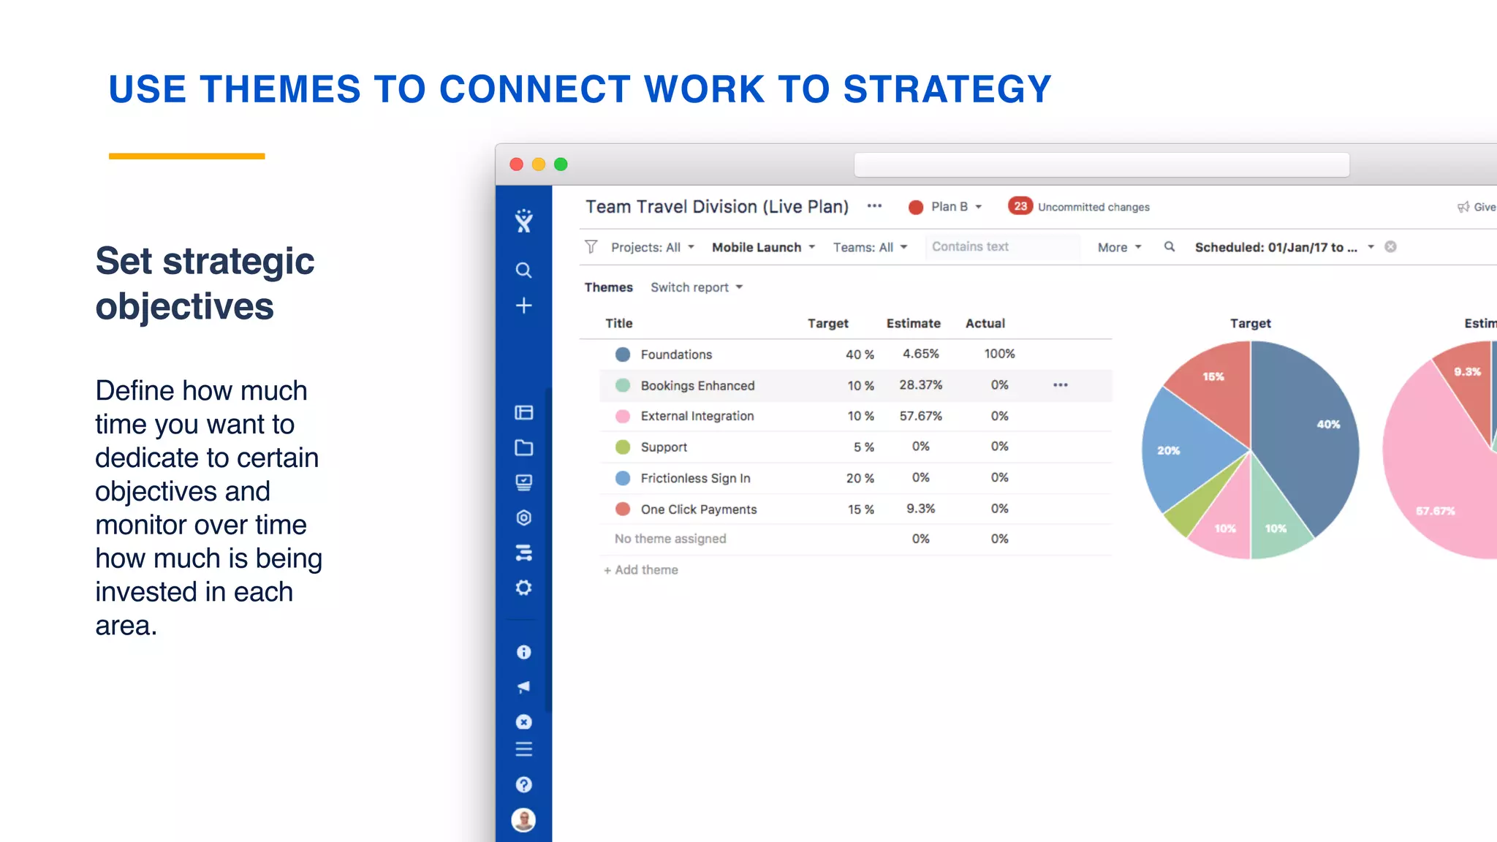Click the Team Travel Division plan title
This screenshot has height=842, width=1497.
click(716, 207)
